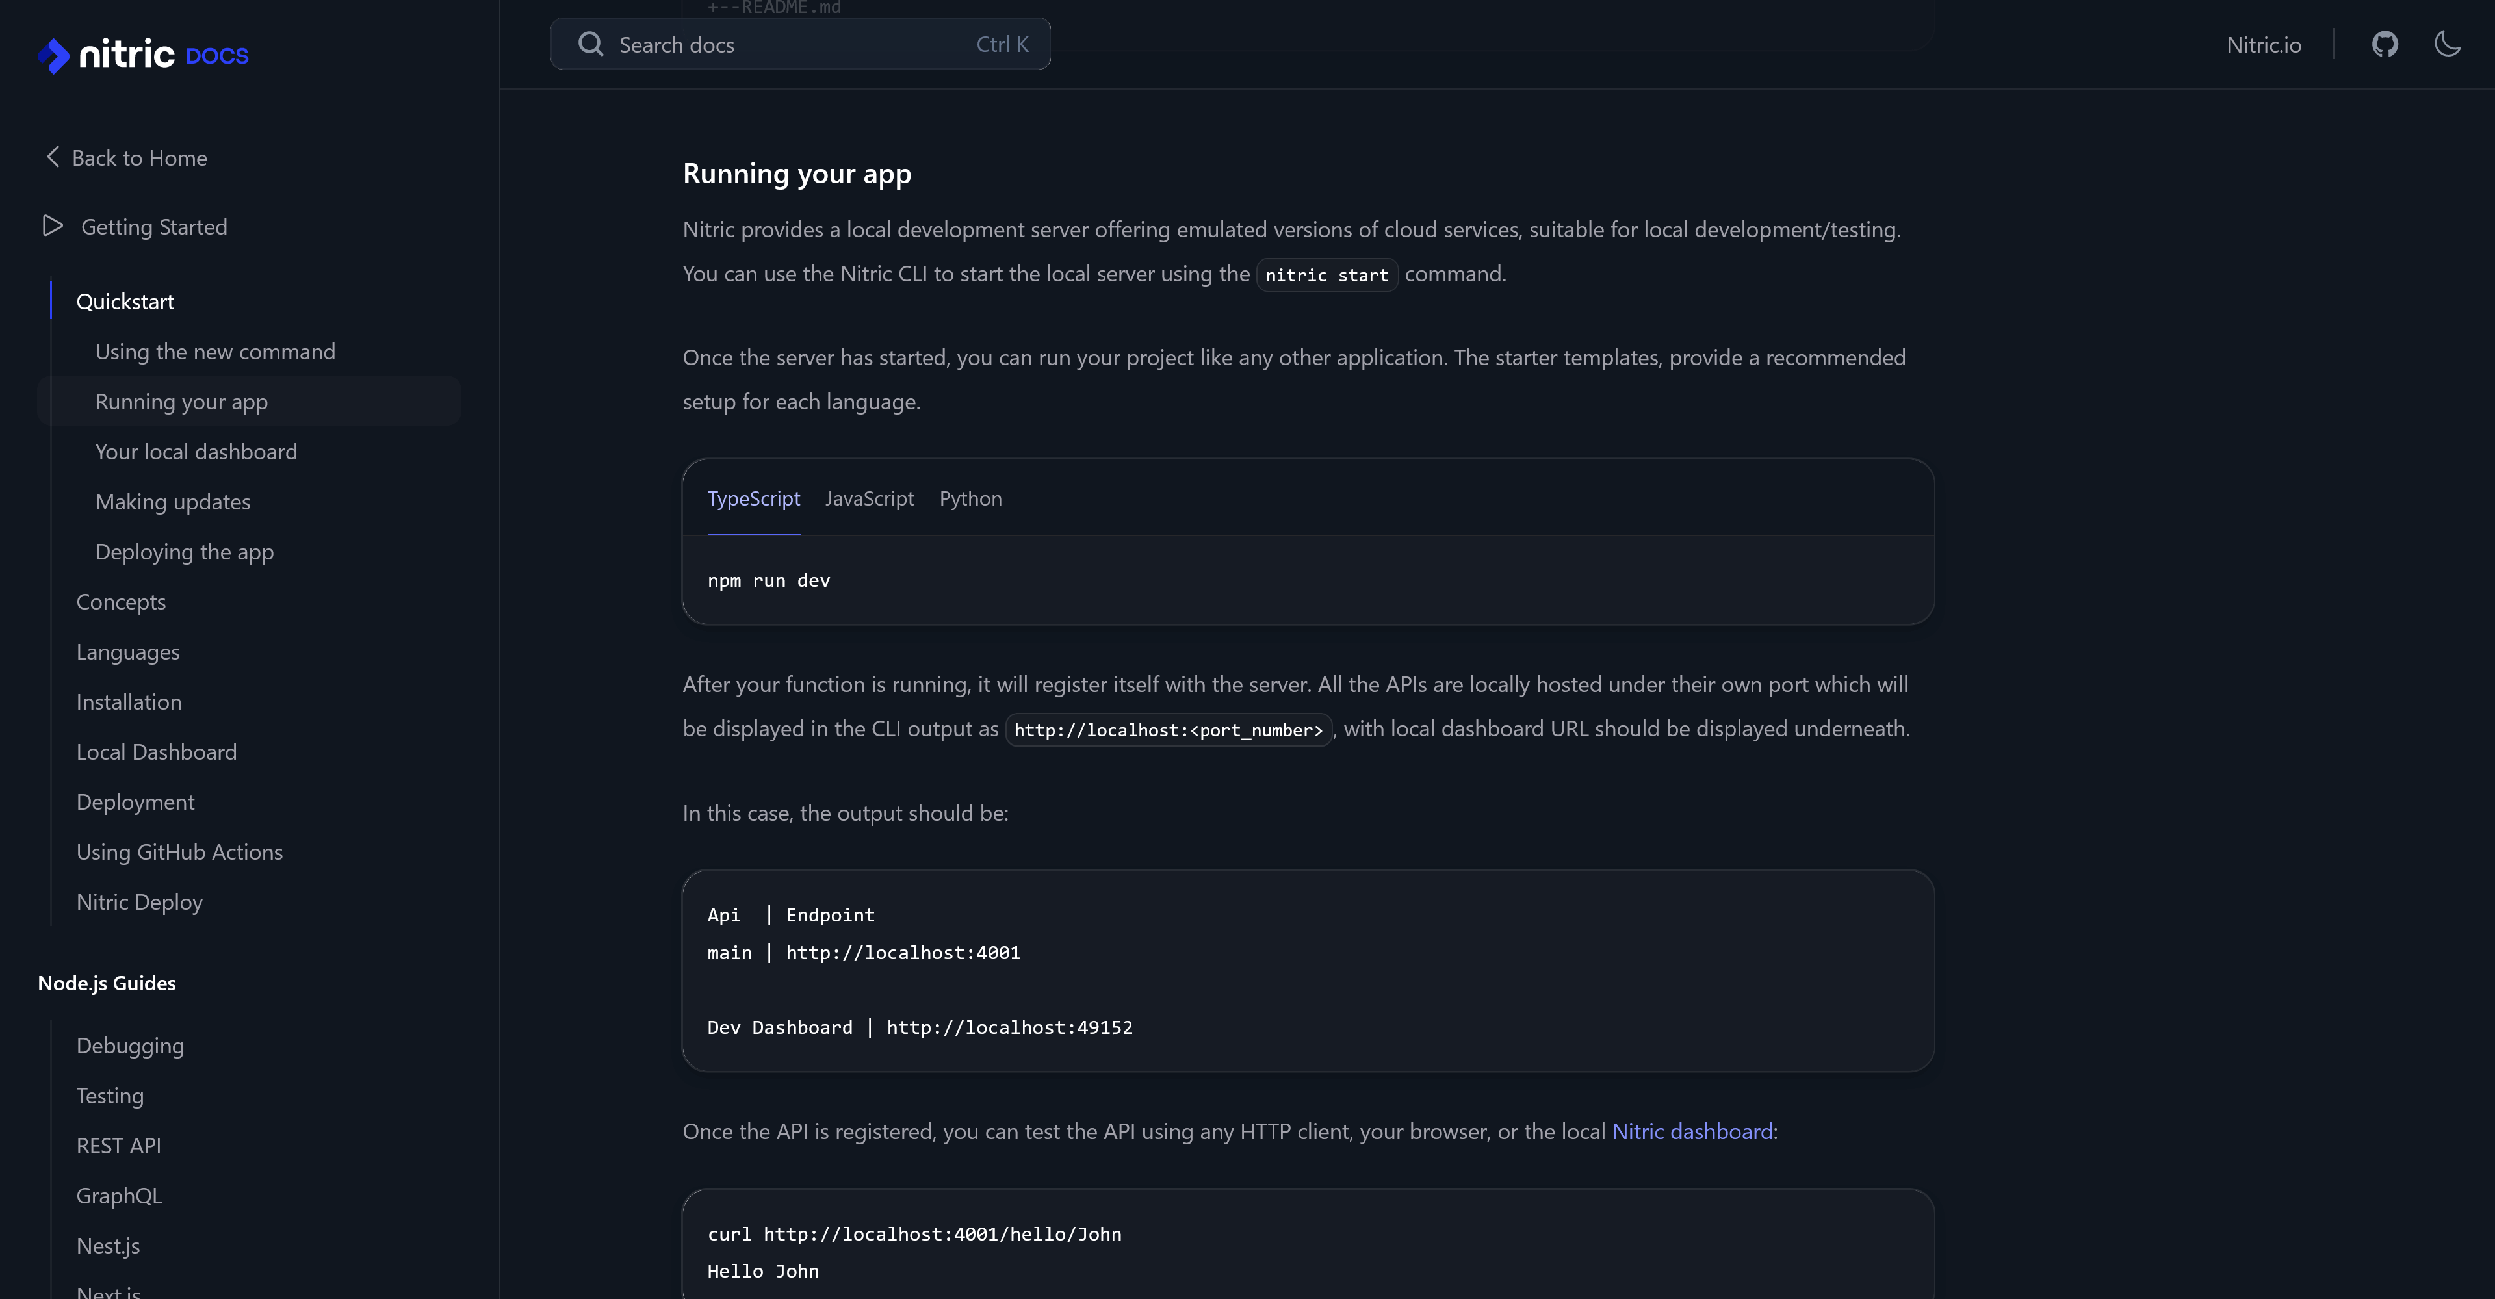
Task: Select the TypeScript tab
Action: [x=754, y=498]
